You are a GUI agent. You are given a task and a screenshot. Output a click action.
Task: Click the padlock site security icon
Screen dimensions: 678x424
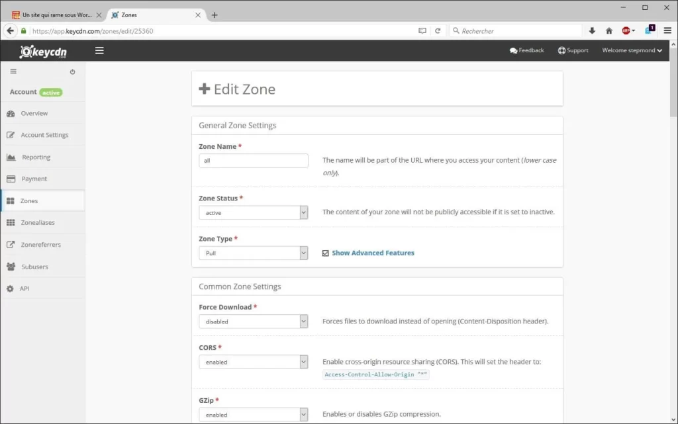point(24,30)
